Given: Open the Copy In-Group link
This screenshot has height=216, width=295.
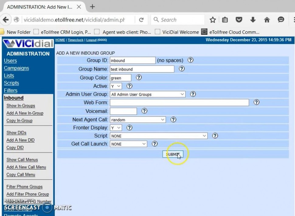Looking at the screenshot, I should point(19,121).
